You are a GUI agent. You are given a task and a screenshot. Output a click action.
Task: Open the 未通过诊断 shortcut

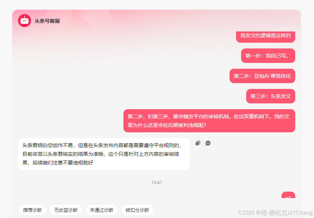(x=101, y=210)
